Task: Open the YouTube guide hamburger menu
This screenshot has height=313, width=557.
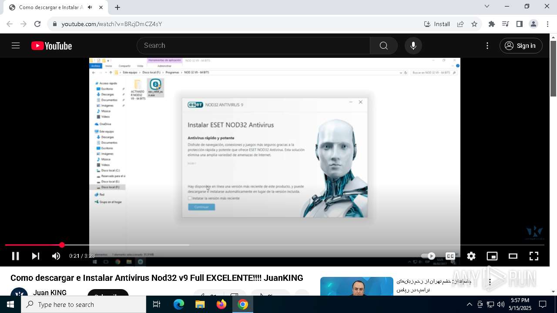Action: [x=16, y=46]
